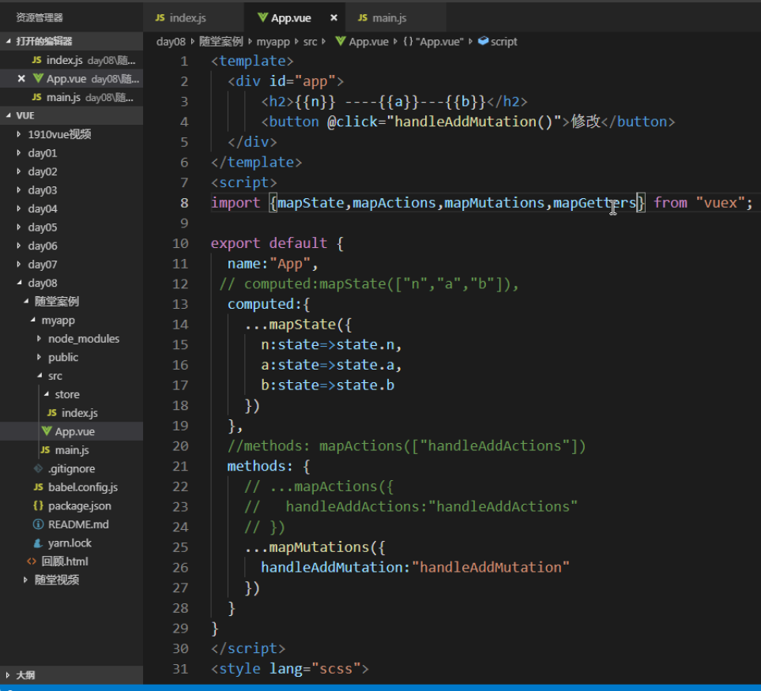Place cursor on "vuex" import string
761x691 pixels.
click(720, 203)
